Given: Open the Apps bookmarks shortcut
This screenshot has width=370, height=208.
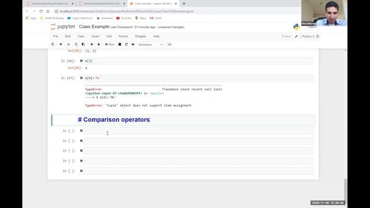Looking at the screenshot, I should point(31,18).
